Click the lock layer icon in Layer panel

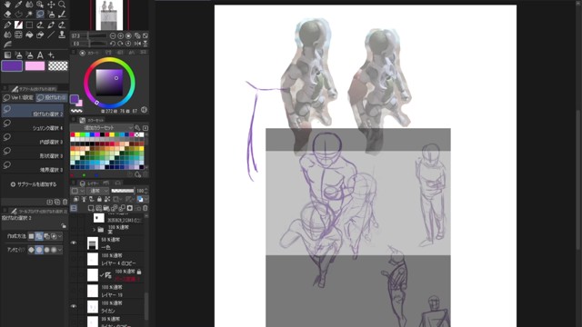(99, 200)
